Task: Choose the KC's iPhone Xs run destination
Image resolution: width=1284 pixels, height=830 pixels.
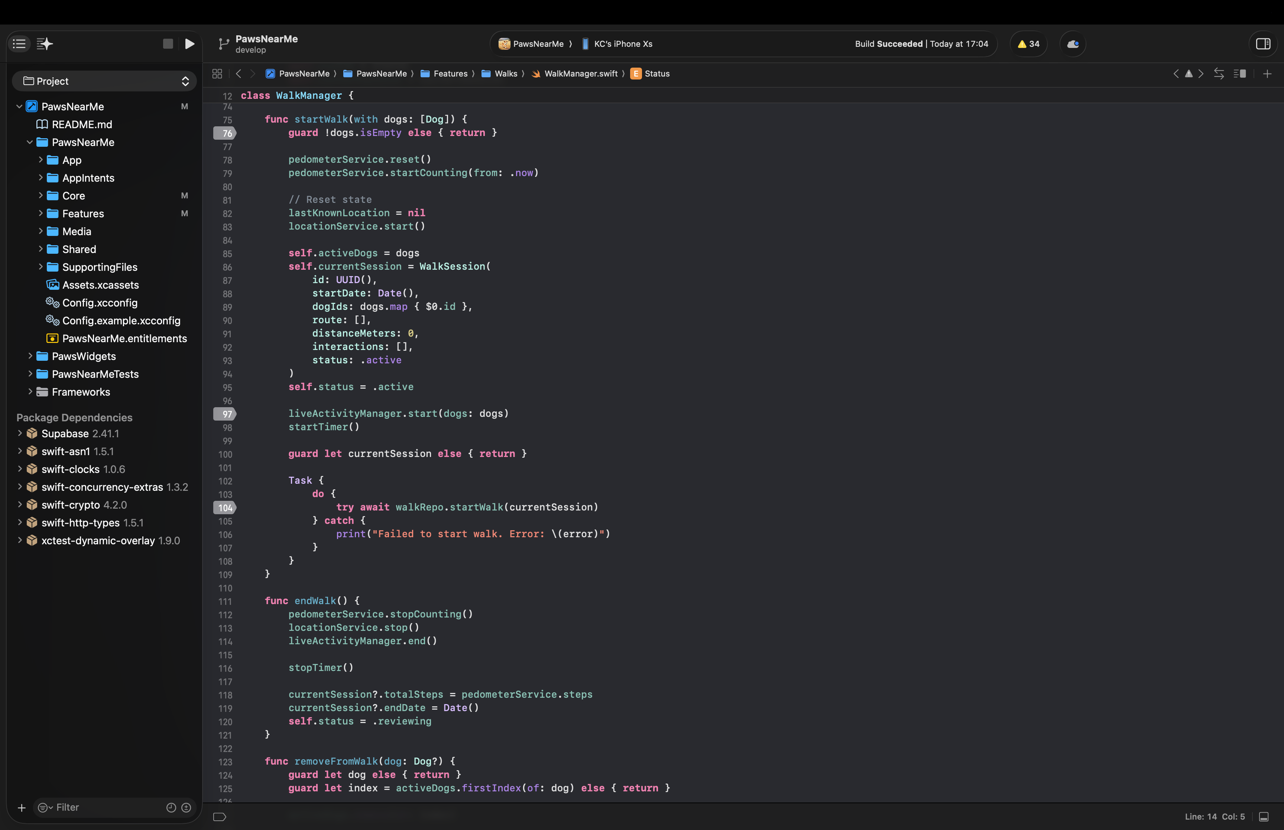Action: (622, 44)
